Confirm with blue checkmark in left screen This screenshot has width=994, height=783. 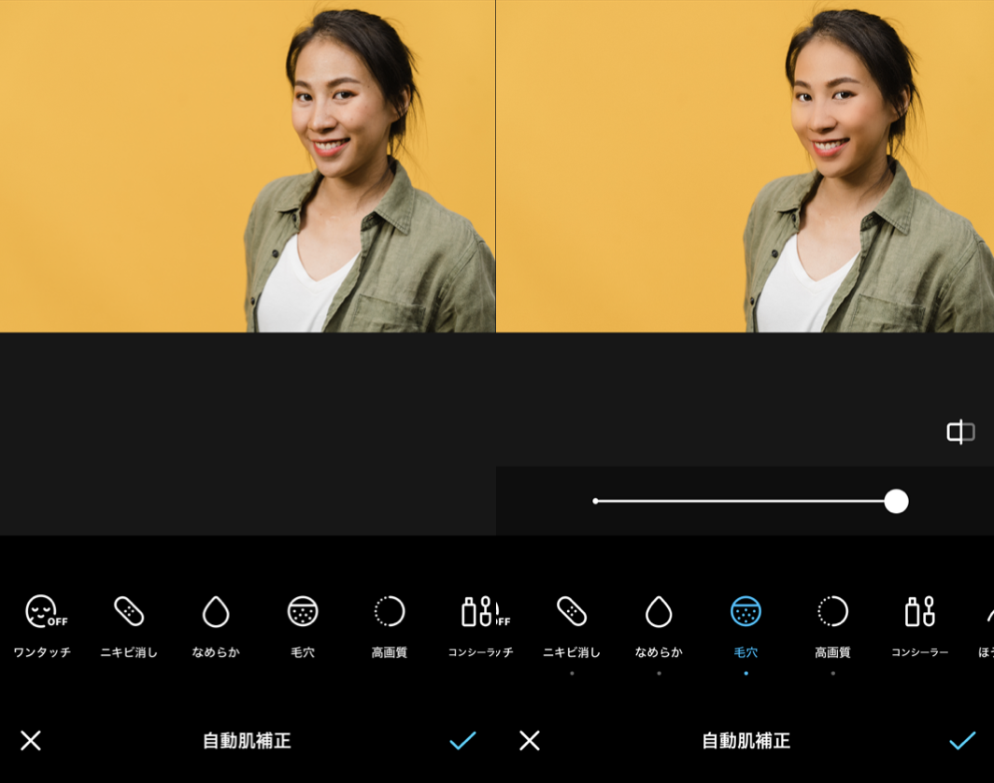(462, 741)
